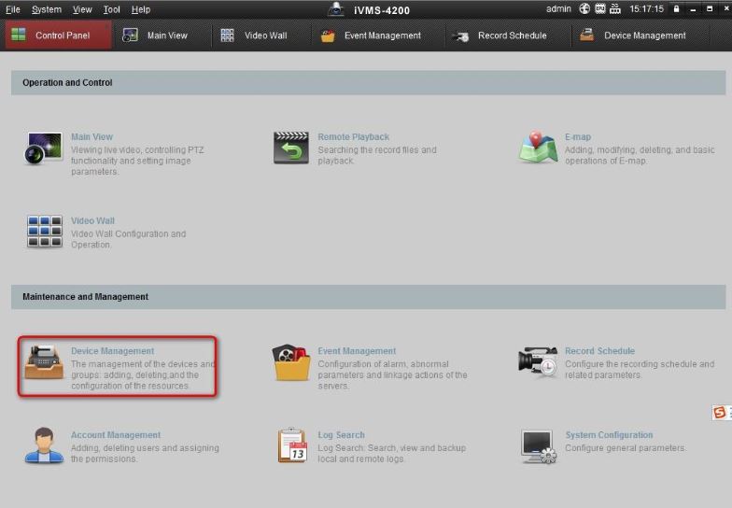Viewport: 732px width, 508px height.
Task: Click the 15:17:15 clock display
Action: (646, 9)
